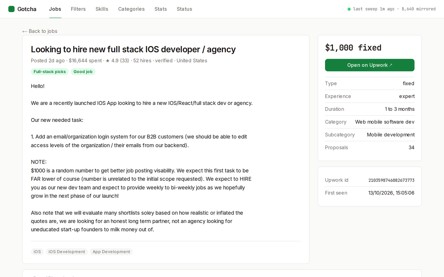
Task: Click the 'Hello!' line in description
Action: (x=38, y=86)
